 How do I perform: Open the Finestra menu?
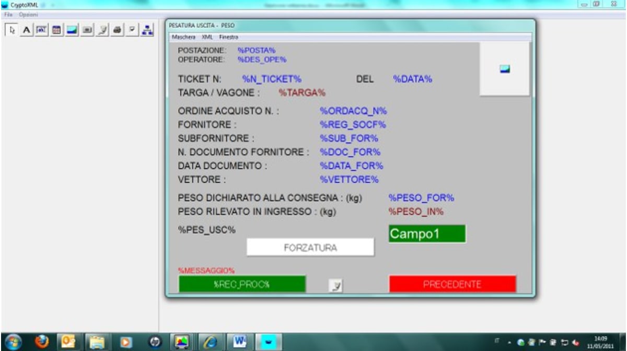click(x=229, y=38)
